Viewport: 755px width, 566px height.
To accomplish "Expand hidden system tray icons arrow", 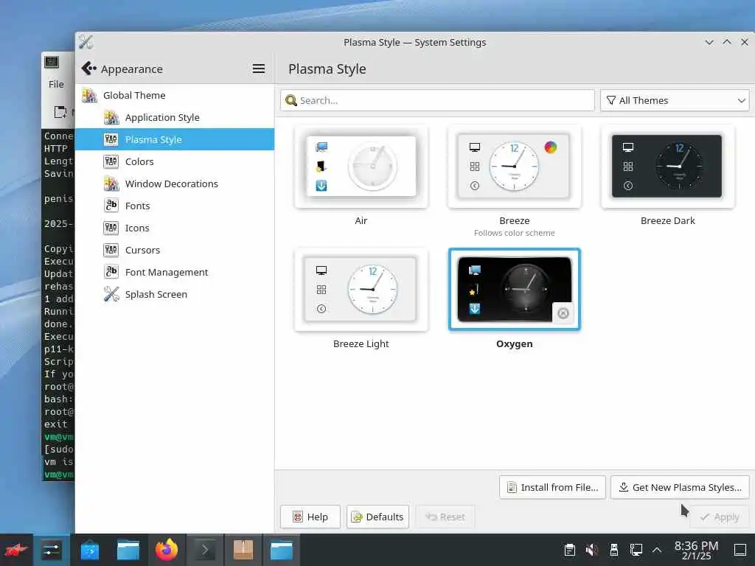I will [x=657, y=550].
